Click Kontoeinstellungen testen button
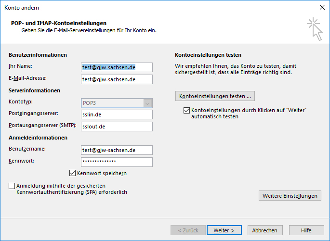 point(215,96)
